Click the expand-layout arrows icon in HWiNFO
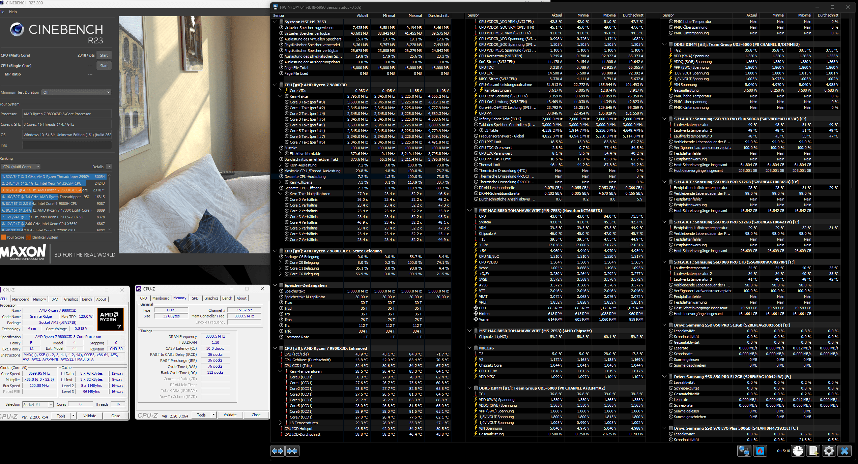This screenshot has width=858, height=464. pyautogui.click(x=278, y=451)
